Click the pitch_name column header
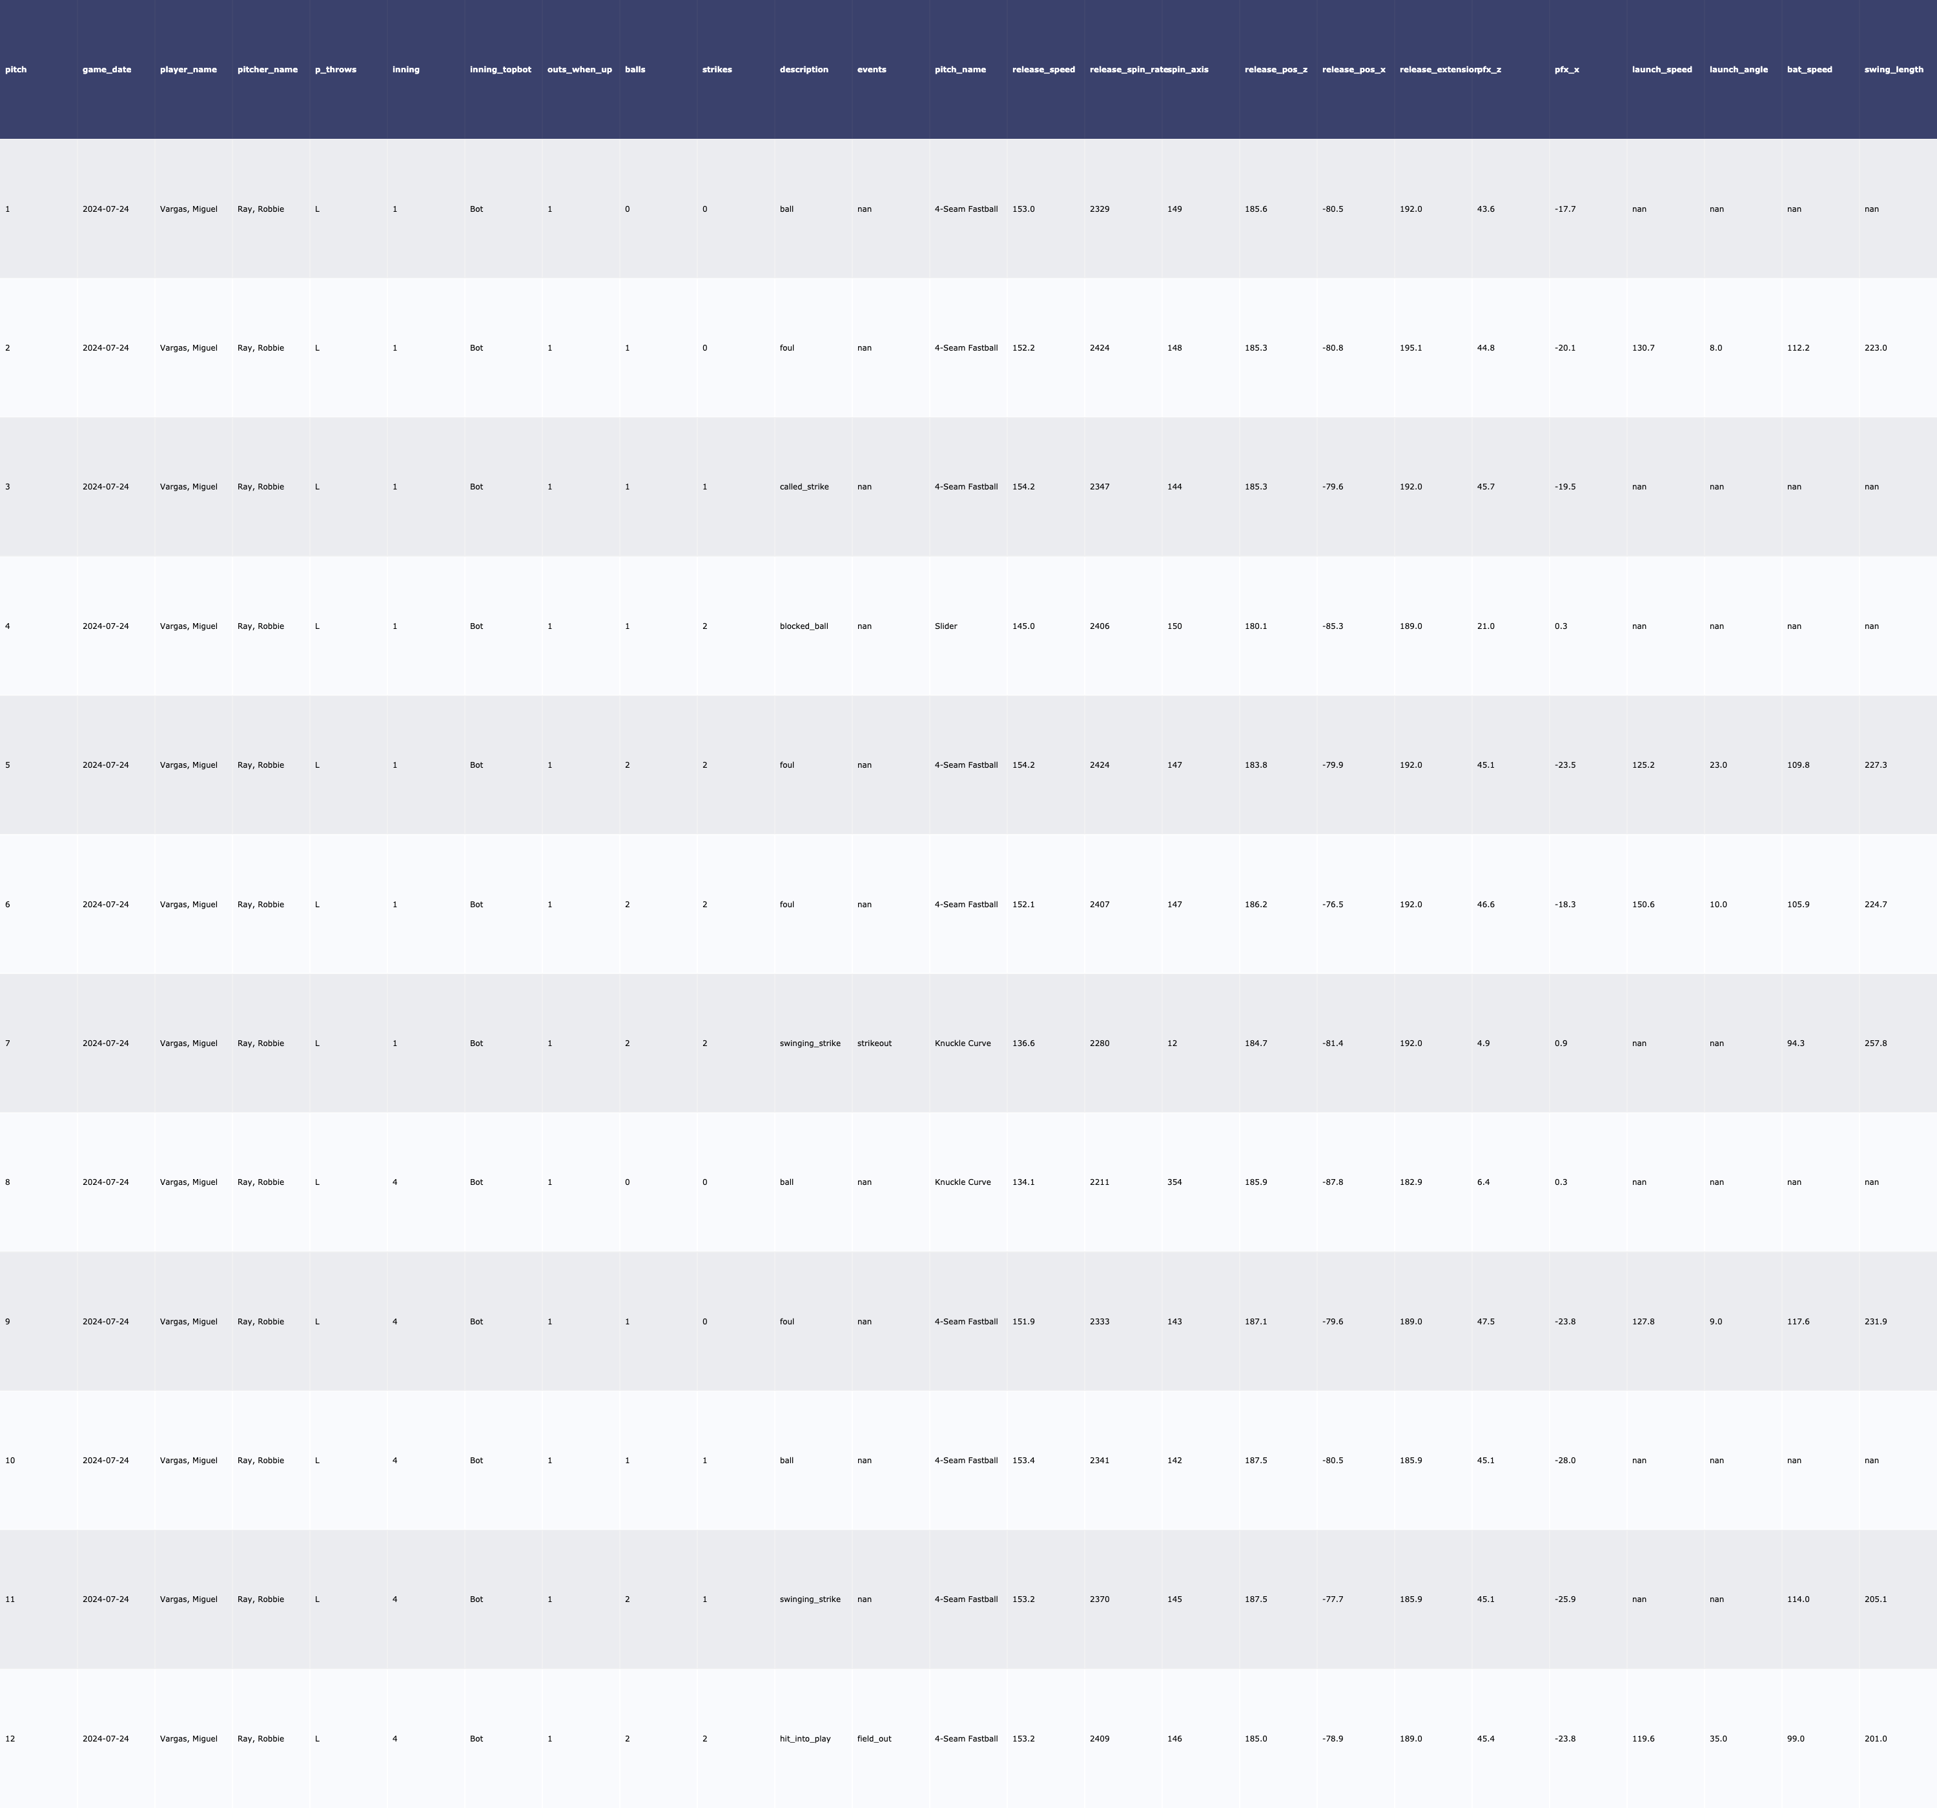1937x1808 pixels. click(x=959, y=70)
